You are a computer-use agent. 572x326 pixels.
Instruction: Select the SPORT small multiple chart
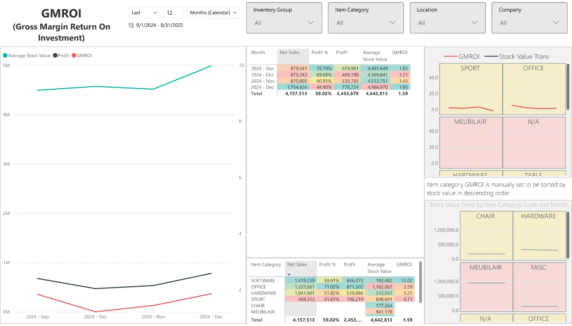tap(470, 89)
